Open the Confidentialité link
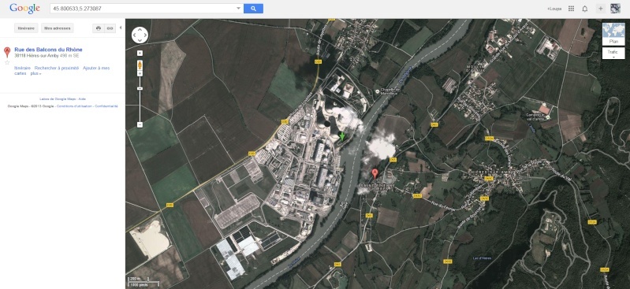The width and height of the screenshot is (630, 289). [106, 106]
